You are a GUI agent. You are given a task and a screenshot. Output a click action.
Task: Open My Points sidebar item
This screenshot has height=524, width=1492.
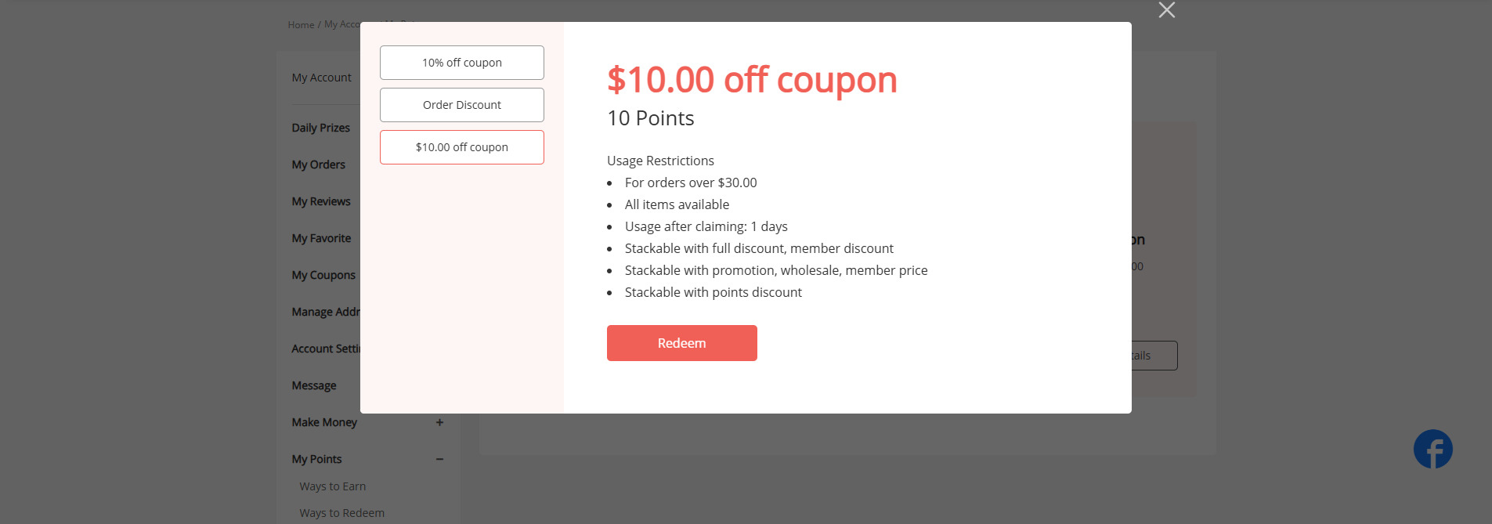[x=317, y=459]
